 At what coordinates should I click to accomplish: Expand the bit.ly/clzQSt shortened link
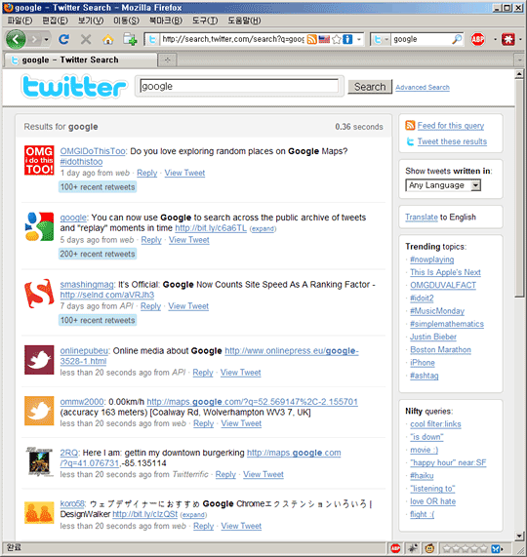[x=193, y=515]
